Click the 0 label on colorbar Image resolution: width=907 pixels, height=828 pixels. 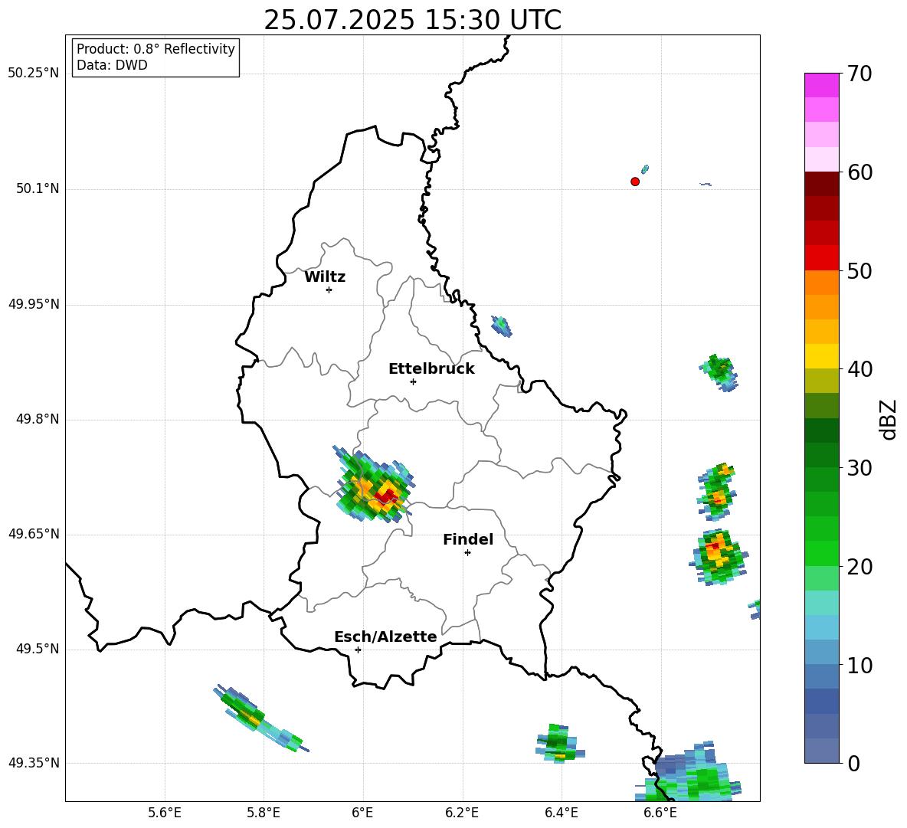[x=853, y=764]
